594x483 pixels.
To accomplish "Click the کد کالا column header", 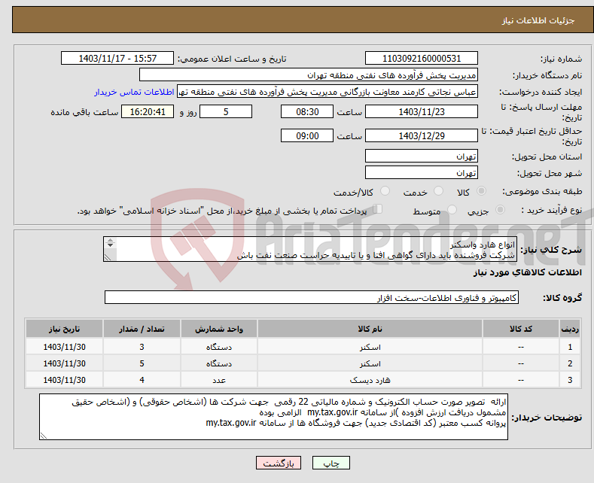I will coord(520,329).
